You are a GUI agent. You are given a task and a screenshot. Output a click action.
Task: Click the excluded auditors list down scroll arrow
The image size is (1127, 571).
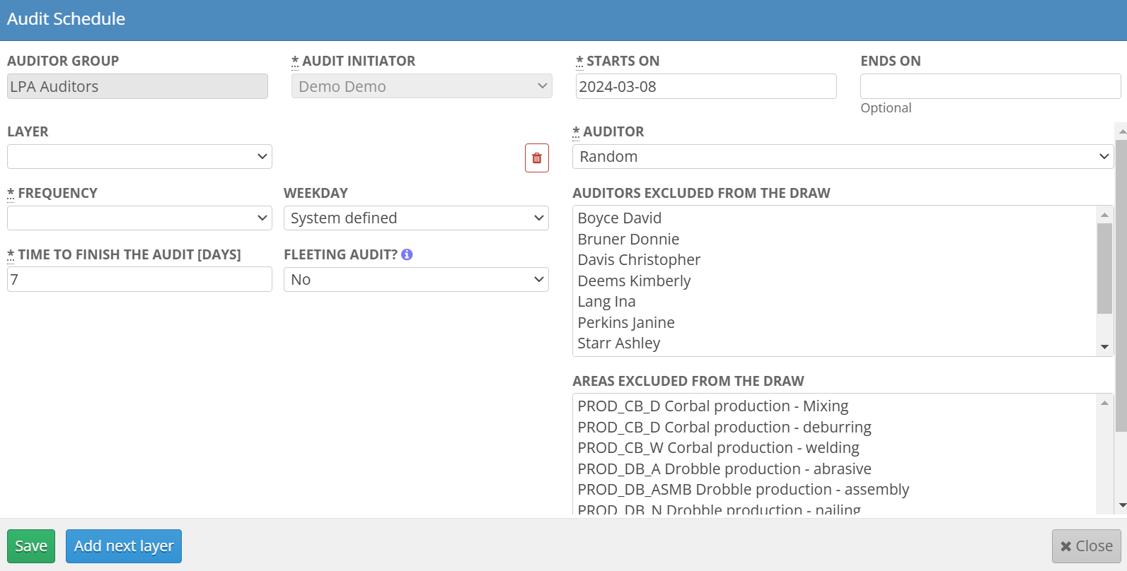click(1104, 347)
